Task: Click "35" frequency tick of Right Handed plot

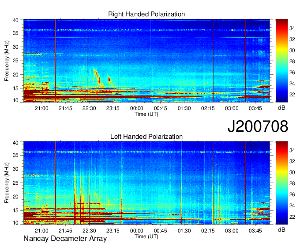Action: 15,33
